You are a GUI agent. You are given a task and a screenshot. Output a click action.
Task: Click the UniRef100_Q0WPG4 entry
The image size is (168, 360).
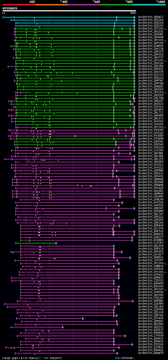point(151,46)
